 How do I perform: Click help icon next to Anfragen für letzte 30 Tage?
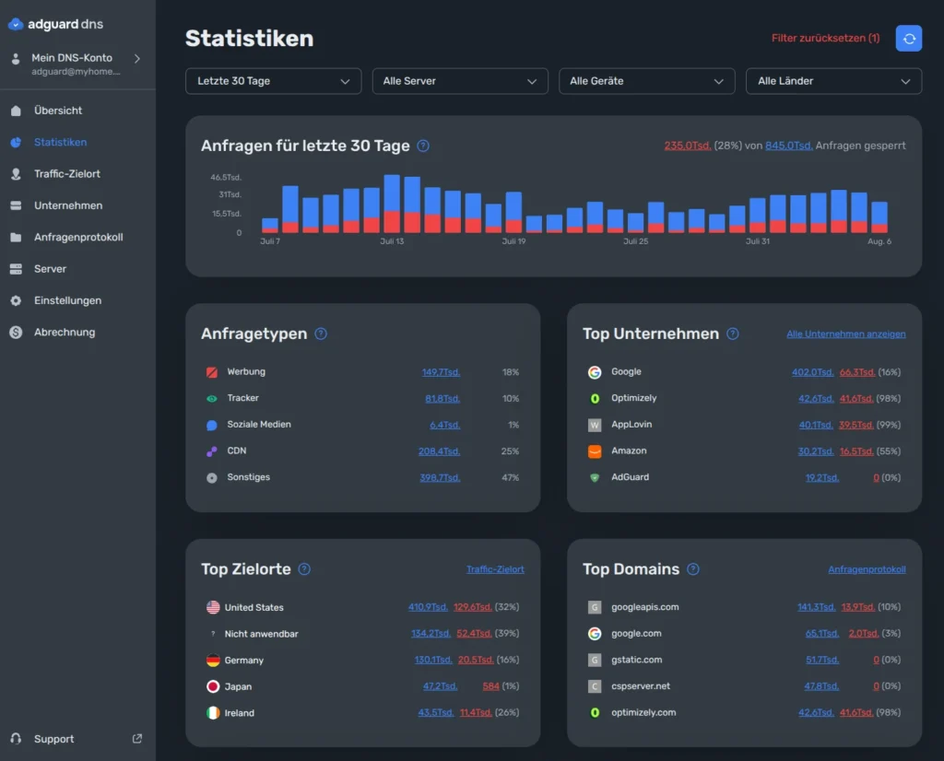tap(423, 146)
